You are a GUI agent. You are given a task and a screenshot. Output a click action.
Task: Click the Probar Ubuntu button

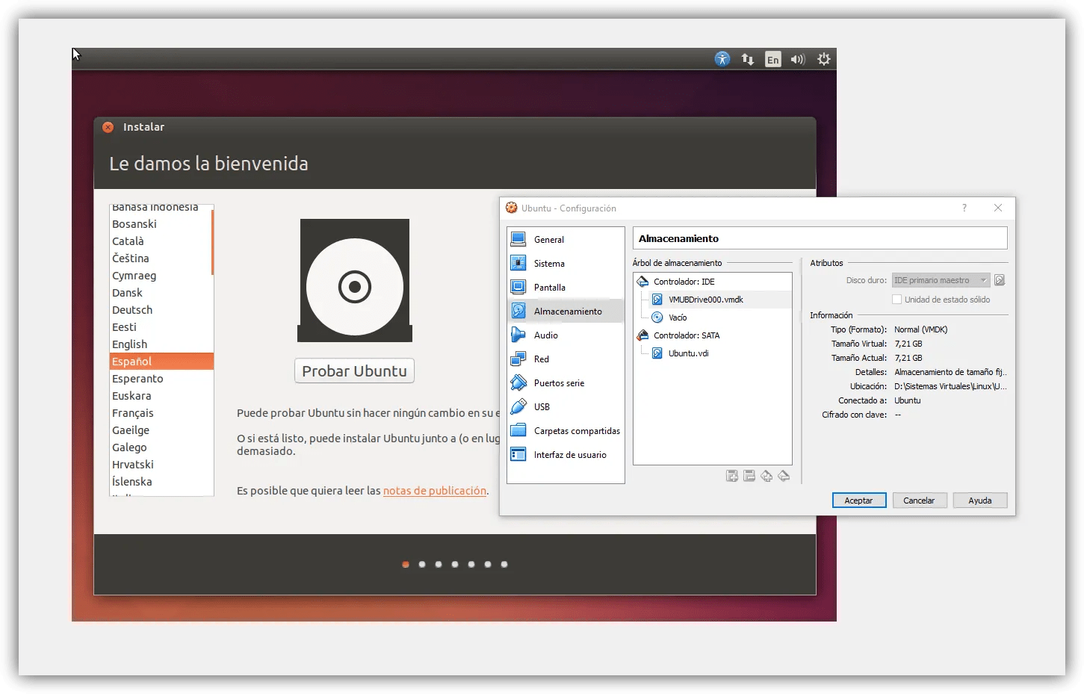[x=354, y=371]
